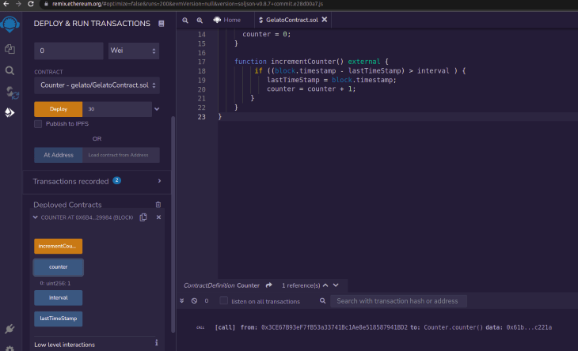
Task: Click the pending transactions count 0
Action: (207, 300)
